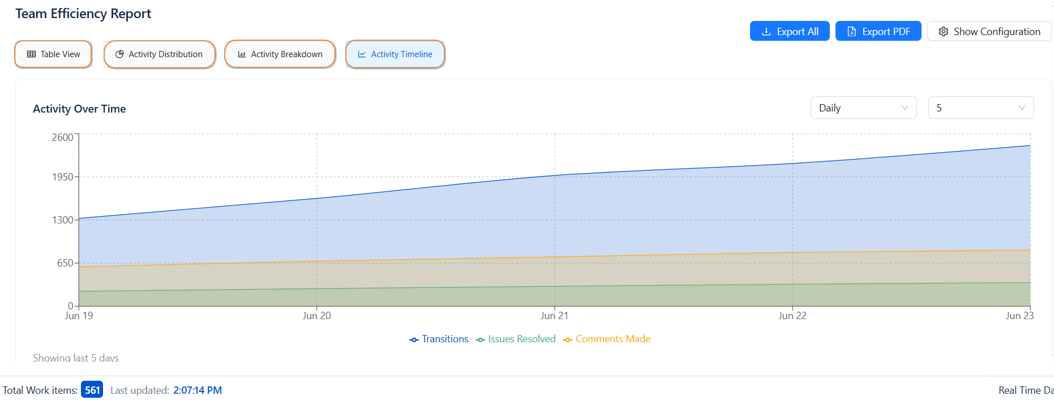Click the pie chart icon in Activity Distribution

pos(119,54)
